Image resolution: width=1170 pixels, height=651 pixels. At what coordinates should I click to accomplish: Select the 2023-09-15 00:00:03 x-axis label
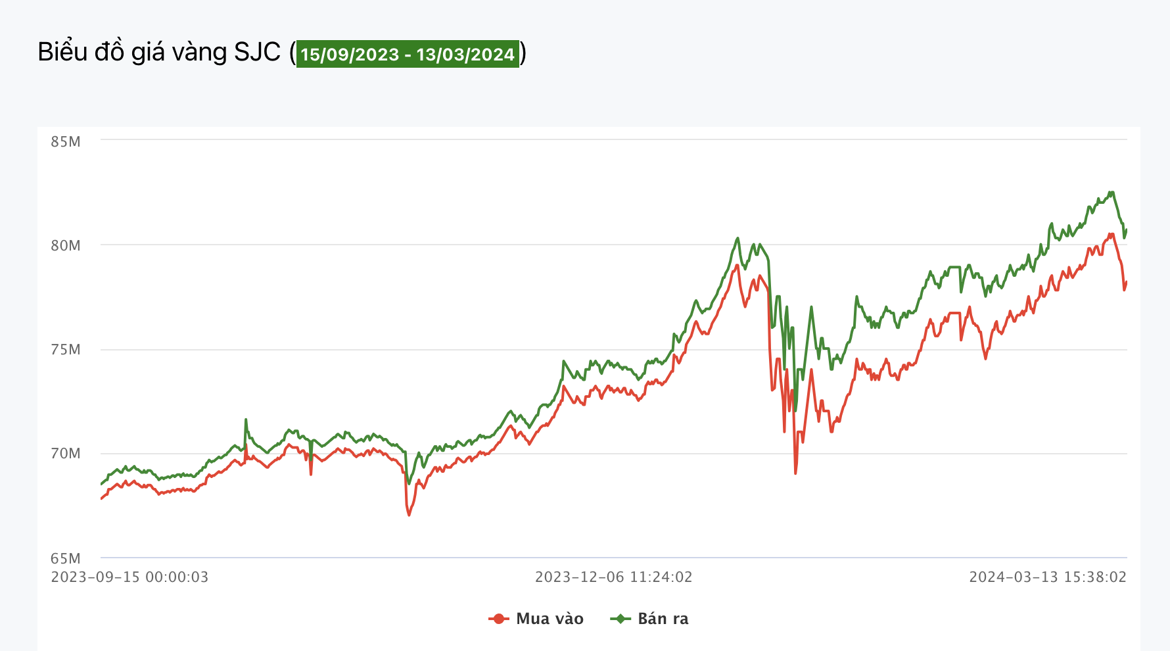point(129,577)
